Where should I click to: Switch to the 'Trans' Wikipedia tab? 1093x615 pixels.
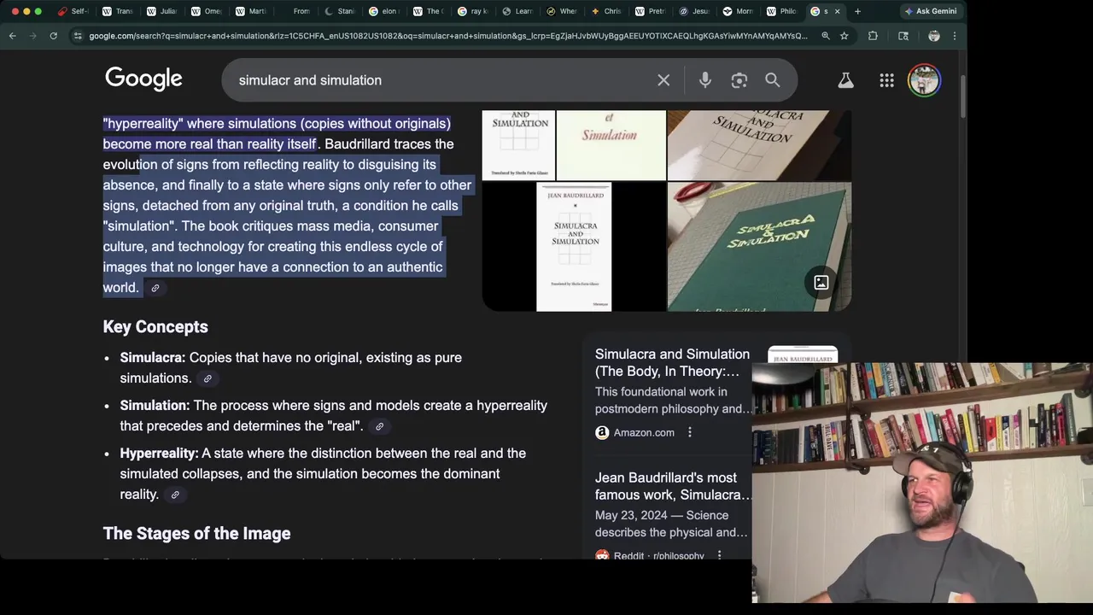point(118,11)
